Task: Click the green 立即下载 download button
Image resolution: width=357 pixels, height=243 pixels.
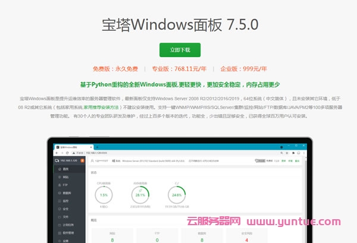Action: [x=180, y=49]
